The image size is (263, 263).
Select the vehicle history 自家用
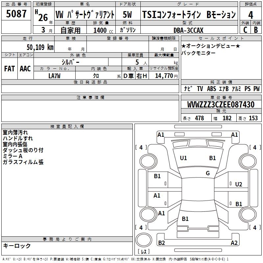[70, 30]
